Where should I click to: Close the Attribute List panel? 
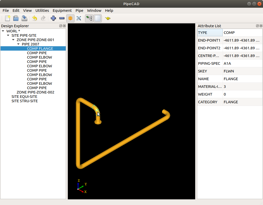[x=261, y=26]
